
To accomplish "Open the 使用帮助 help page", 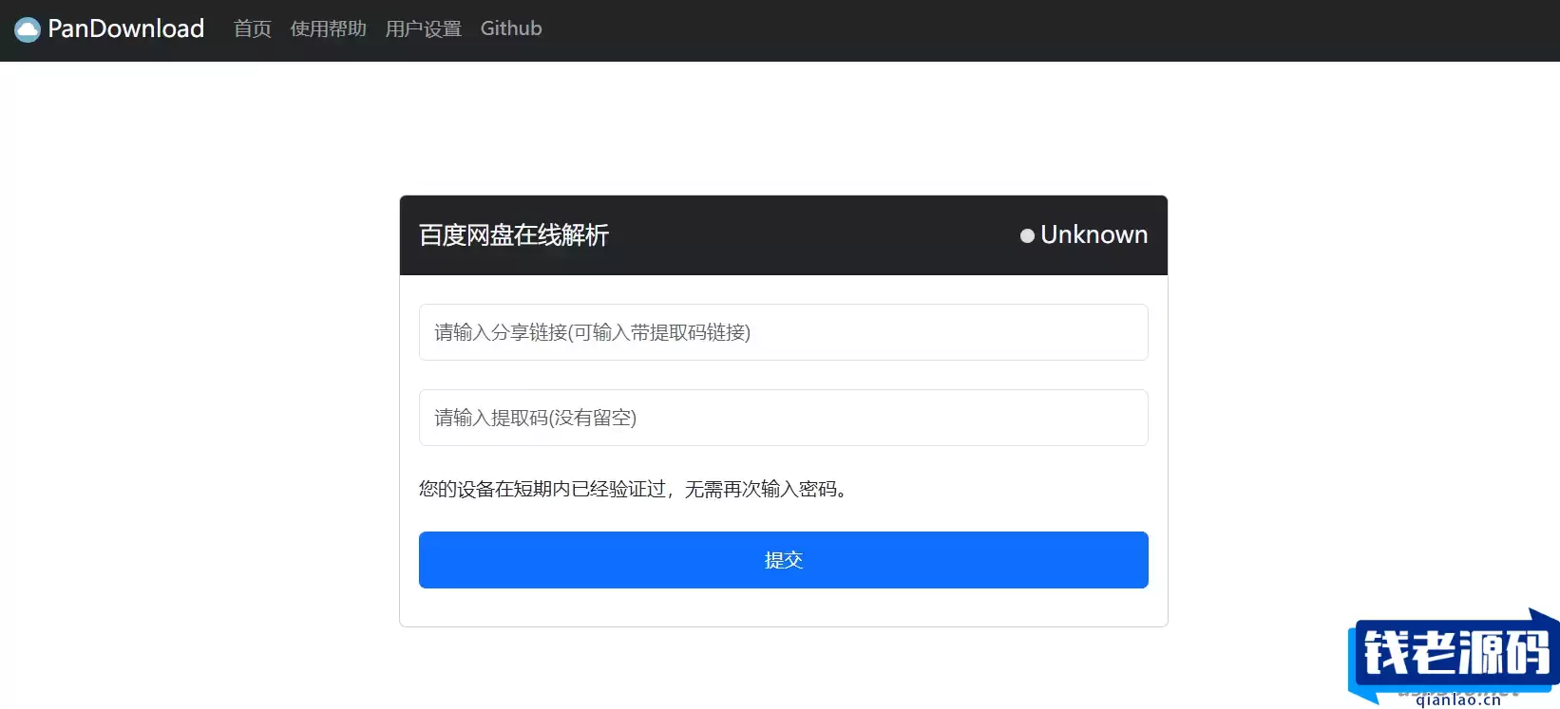I will point(328,28).
